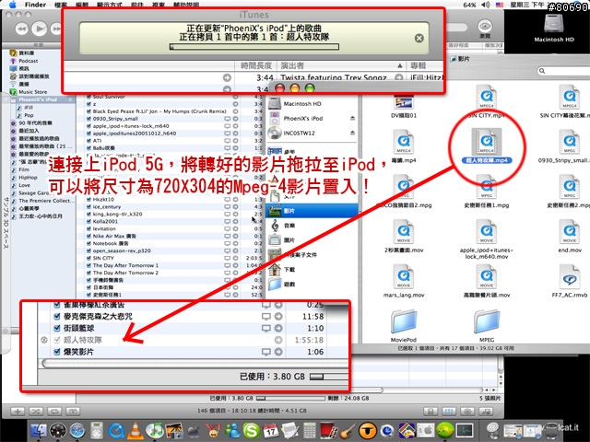Click the iTunes previous track button
The width and height of the screenshot is (590, 442).
click(x=22, y=29)
